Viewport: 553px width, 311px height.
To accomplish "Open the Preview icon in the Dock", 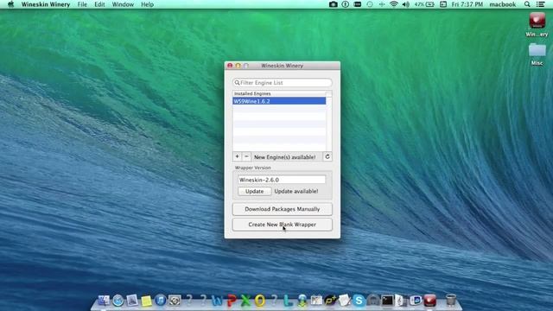I will [132, 301].
